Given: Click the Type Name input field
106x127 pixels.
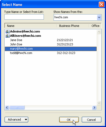Looking at the screenshot, I should 24,17.
